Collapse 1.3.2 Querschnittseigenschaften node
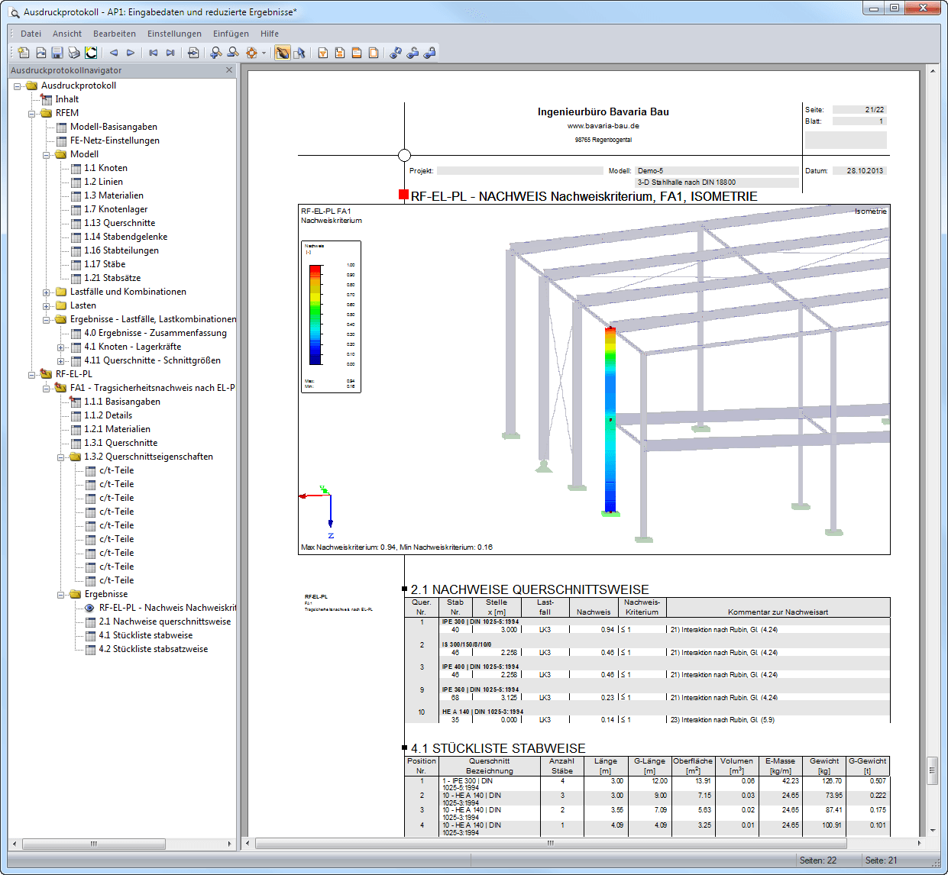Viewport: 948px width, 875px height. pyautogui.click(x=61, y=457)
